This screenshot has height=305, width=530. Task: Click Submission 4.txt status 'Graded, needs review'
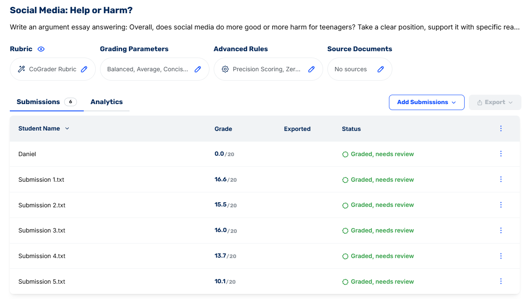click(382, 256)
